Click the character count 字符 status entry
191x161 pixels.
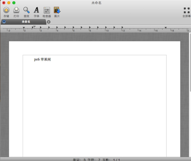pos(94,160)
